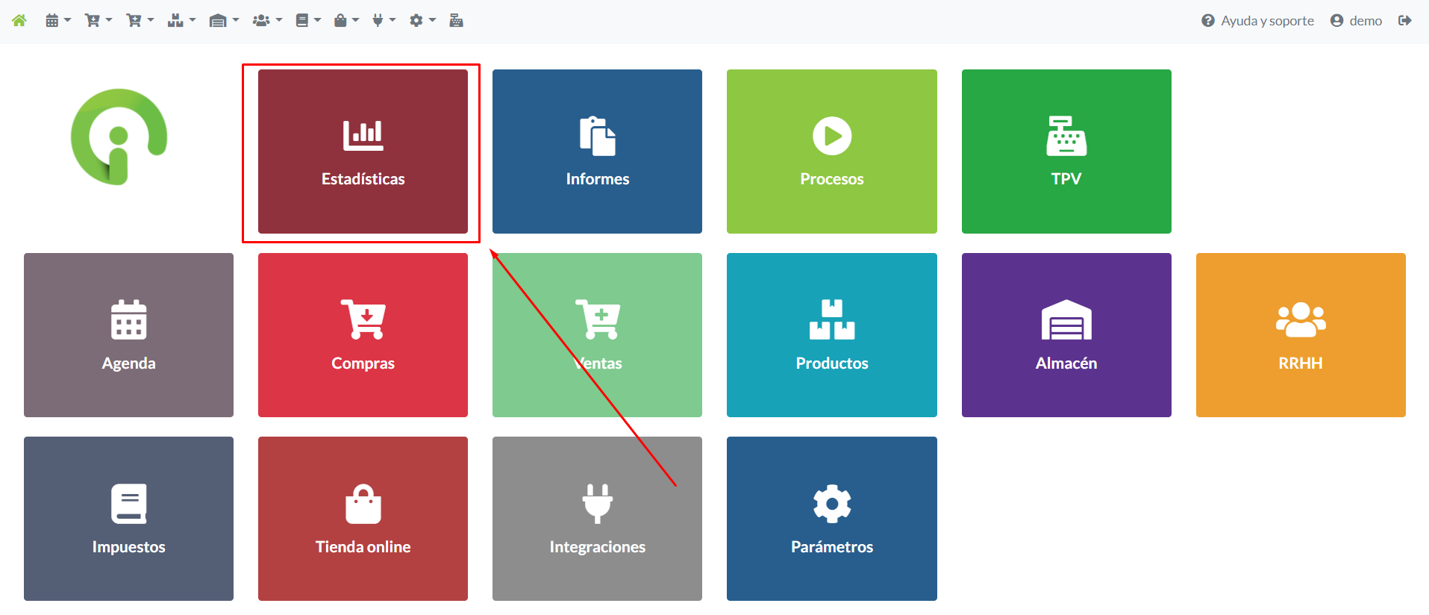This screenshot has width=1429, height=615.
Task: Launch the Procesos tile
Action: 831,152
